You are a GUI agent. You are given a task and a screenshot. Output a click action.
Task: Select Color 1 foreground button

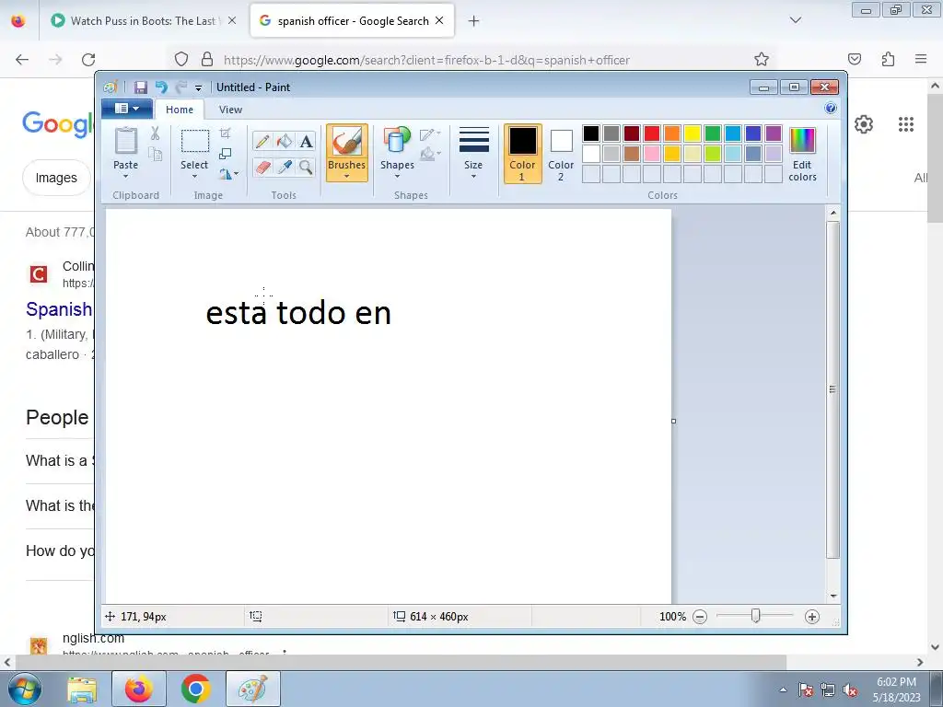coord(522,154)
